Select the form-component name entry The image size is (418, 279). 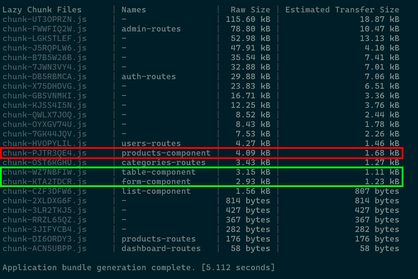[156, 182]
